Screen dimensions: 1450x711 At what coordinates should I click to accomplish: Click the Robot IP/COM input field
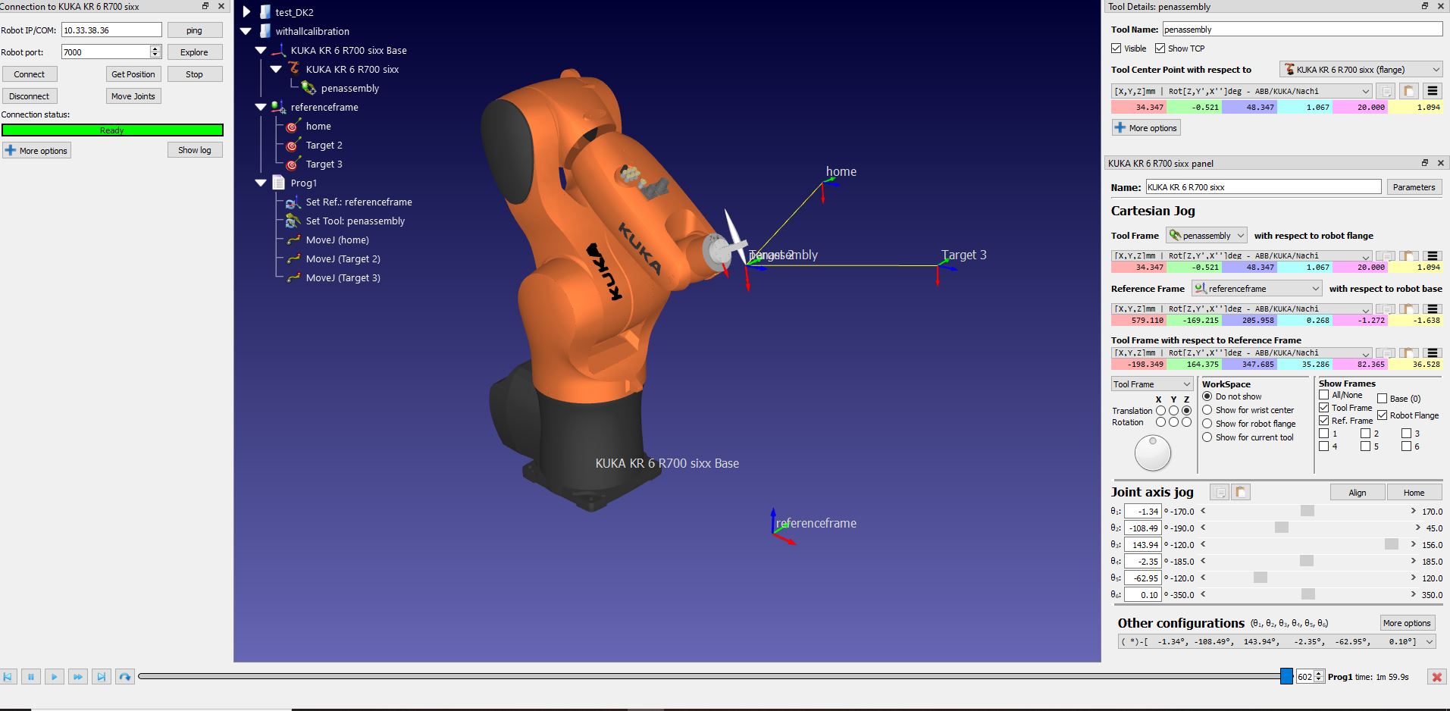pyautogui.click(x=111, y=30)
